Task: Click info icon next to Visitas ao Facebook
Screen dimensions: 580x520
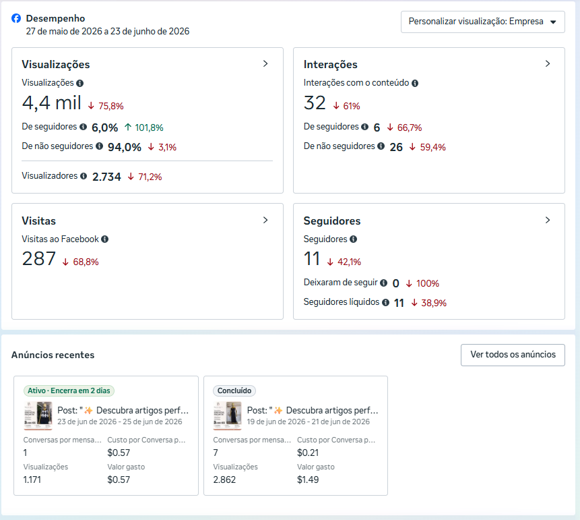Action: coord(105,239)
